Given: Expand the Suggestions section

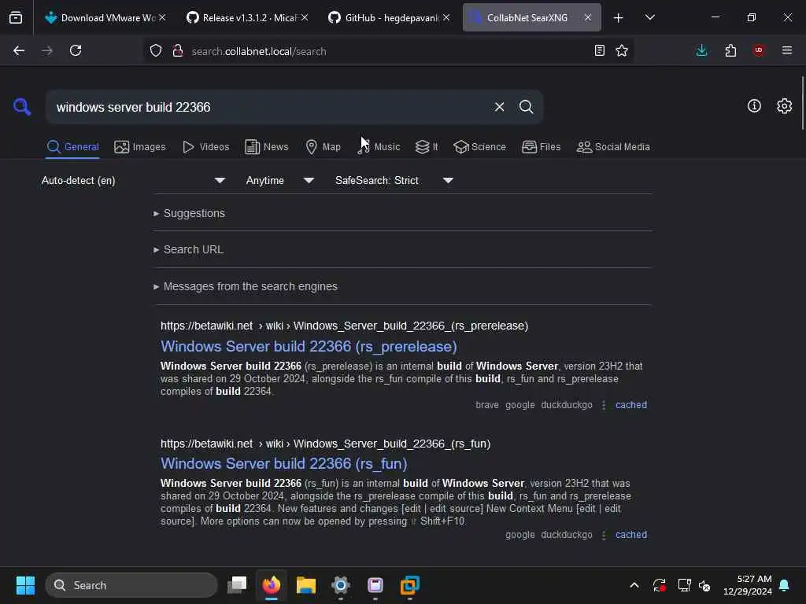Looking at the screenshot, I should click(189, 213).
